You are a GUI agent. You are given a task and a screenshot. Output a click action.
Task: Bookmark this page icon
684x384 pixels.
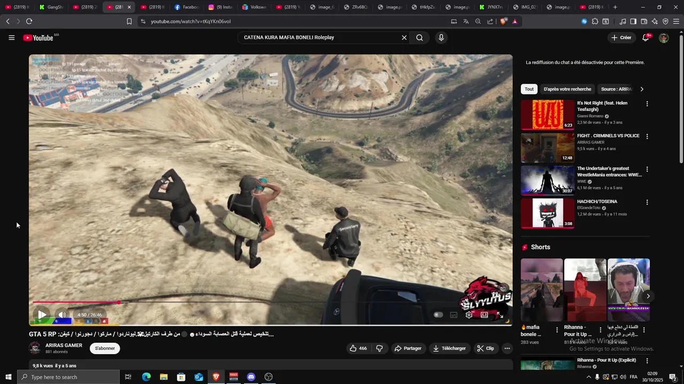pos(129,21)
